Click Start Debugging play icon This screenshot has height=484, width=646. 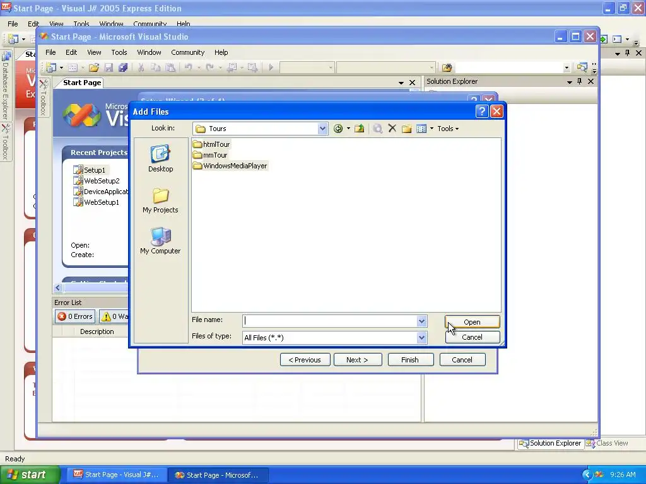271,67
